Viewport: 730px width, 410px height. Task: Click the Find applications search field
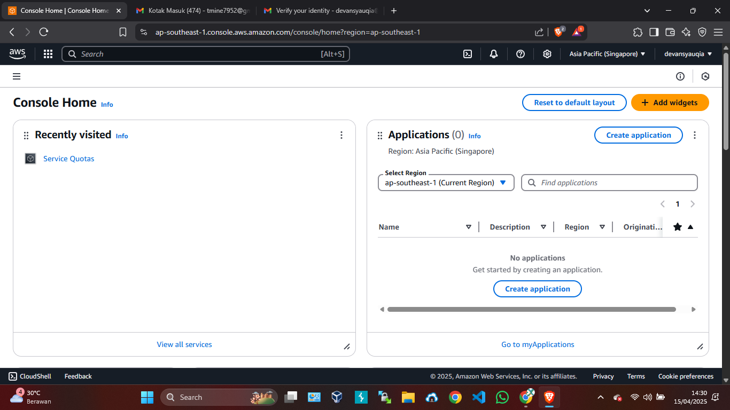[609, 183]
